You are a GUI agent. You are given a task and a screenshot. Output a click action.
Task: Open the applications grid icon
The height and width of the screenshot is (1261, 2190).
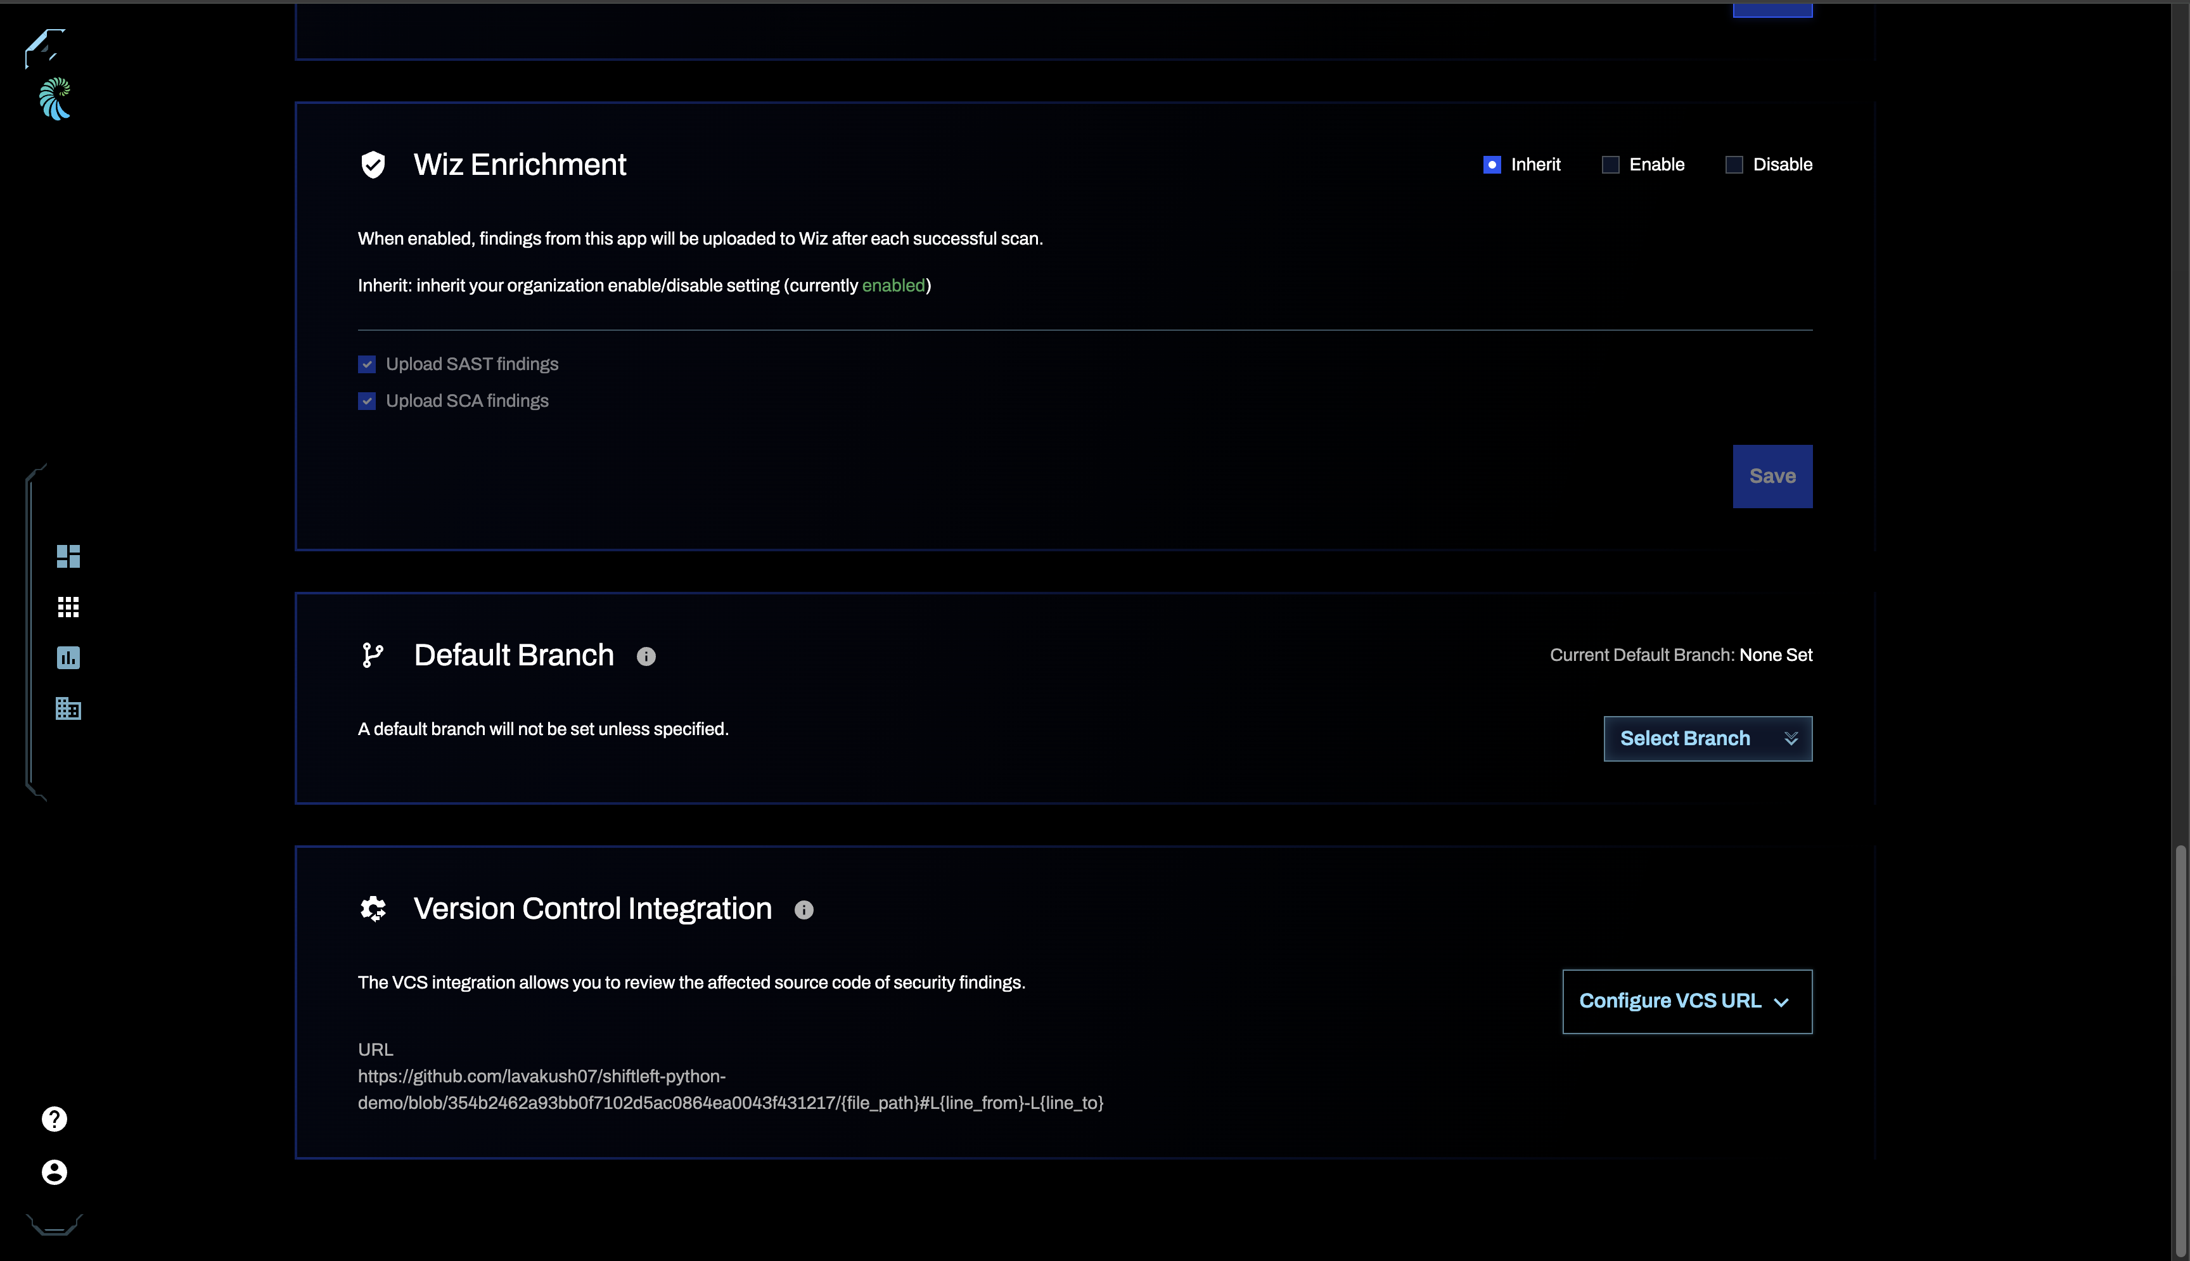click(68, 607)
